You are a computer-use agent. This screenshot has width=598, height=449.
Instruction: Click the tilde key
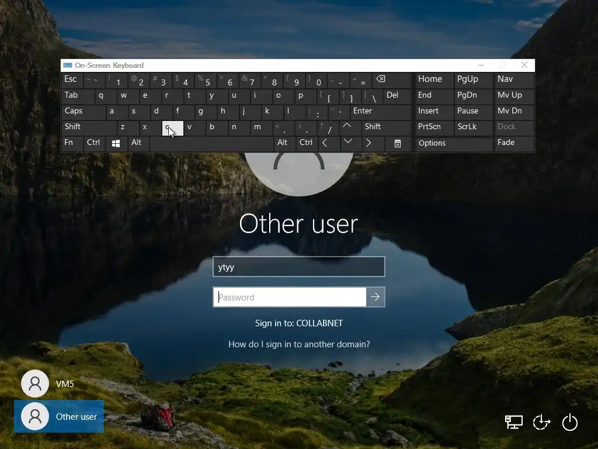click(x=95, y=81)
